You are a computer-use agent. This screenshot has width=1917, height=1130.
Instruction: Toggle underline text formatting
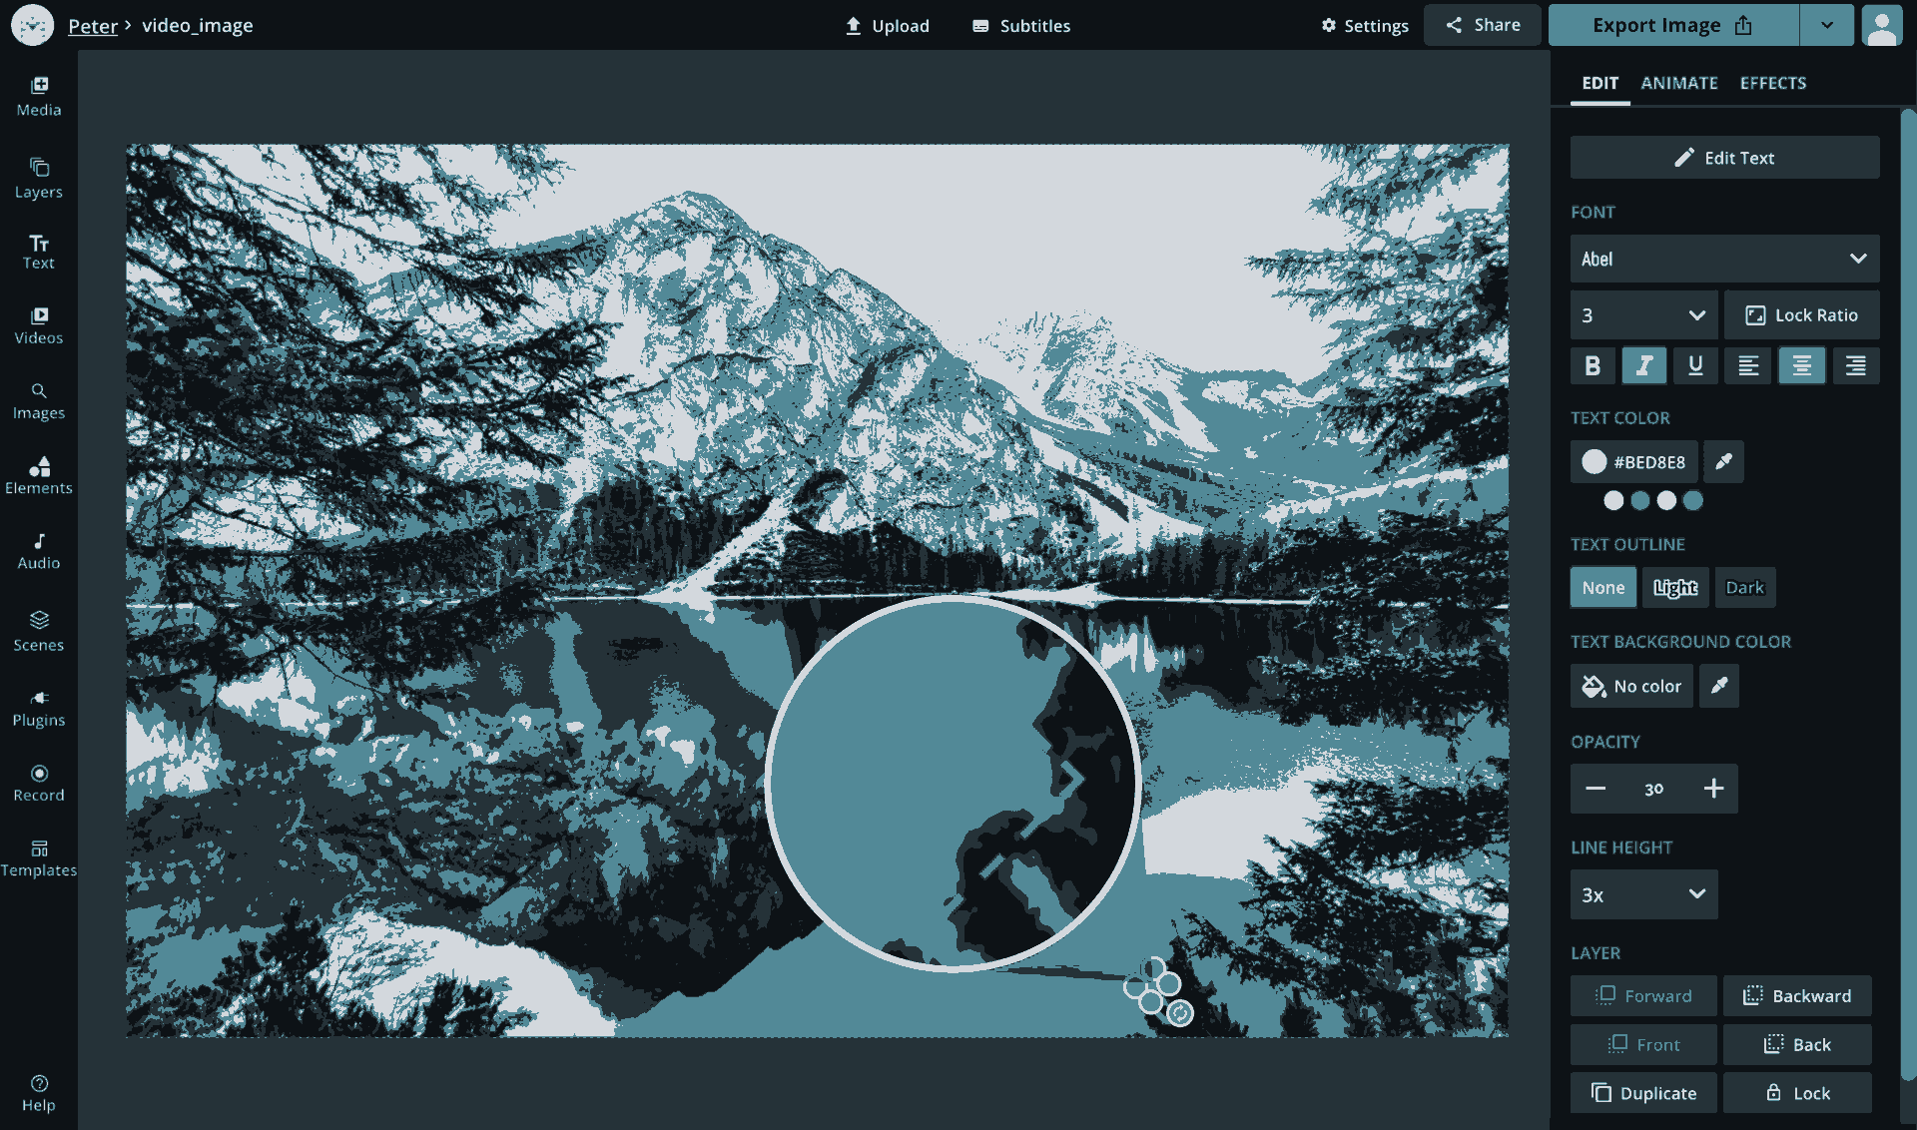click(1695, 365)
